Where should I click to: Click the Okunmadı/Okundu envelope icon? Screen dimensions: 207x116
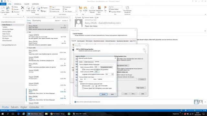[x=92, y=8]
